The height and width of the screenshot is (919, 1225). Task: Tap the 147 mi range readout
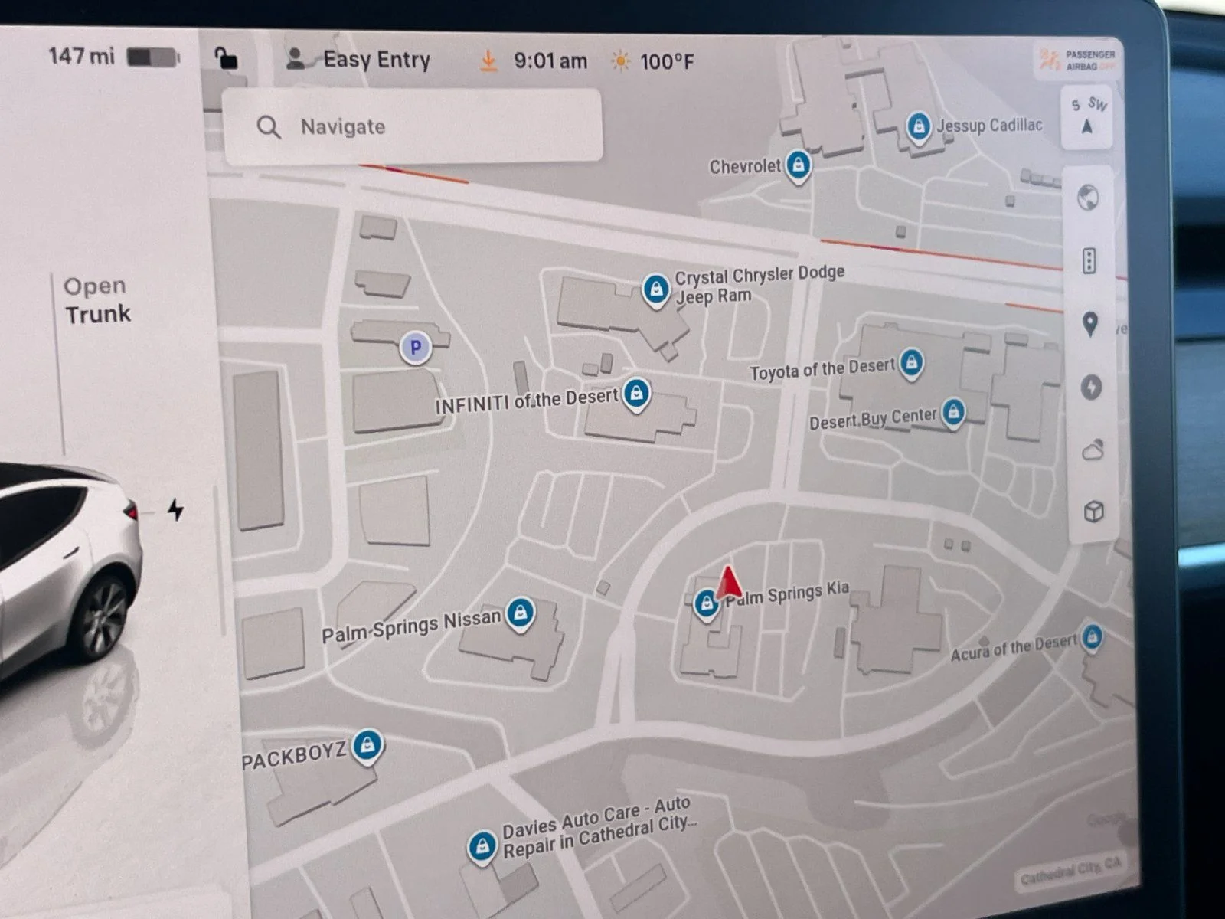[x=81, y=56]
